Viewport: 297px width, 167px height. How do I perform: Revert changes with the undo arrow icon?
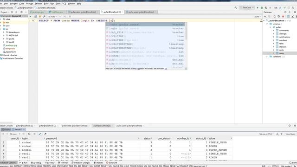click(x=293, y=7)
